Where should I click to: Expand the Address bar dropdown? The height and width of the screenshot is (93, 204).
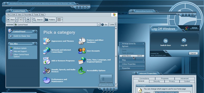pyautogui.click(x=99, y=25)
